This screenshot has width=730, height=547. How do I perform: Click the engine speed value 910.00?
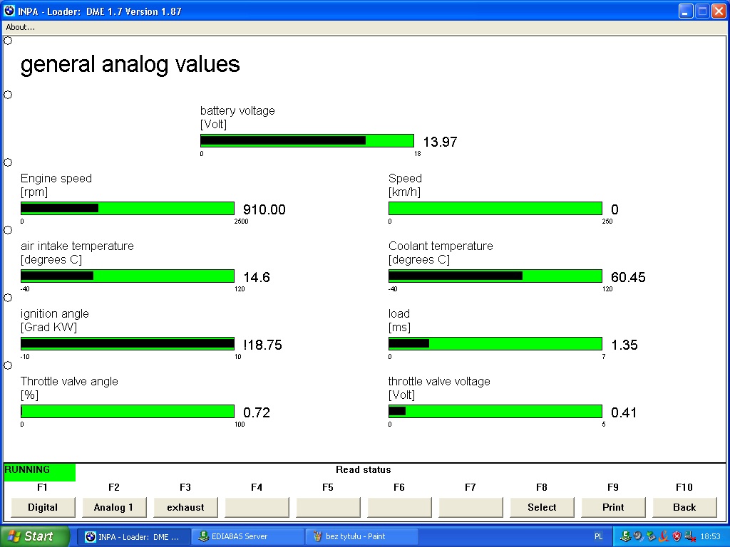(264, 209)
